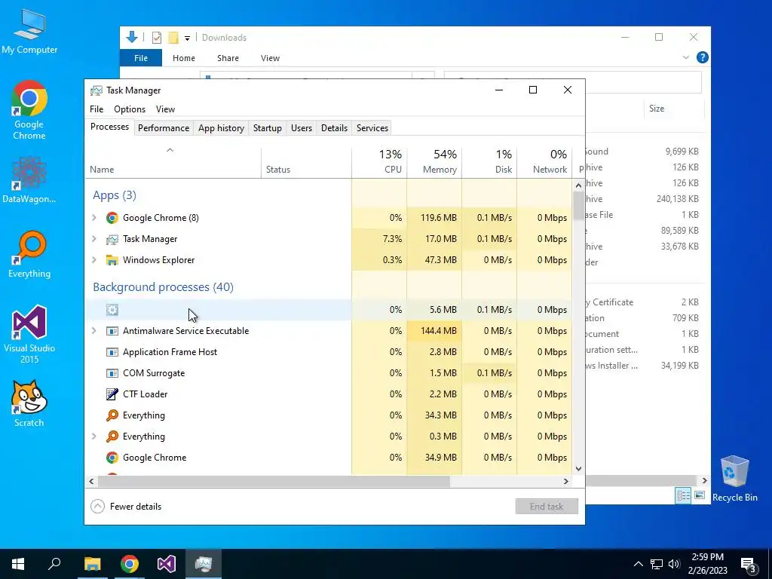Switch to the App history tab

click(x=221, y=128)
